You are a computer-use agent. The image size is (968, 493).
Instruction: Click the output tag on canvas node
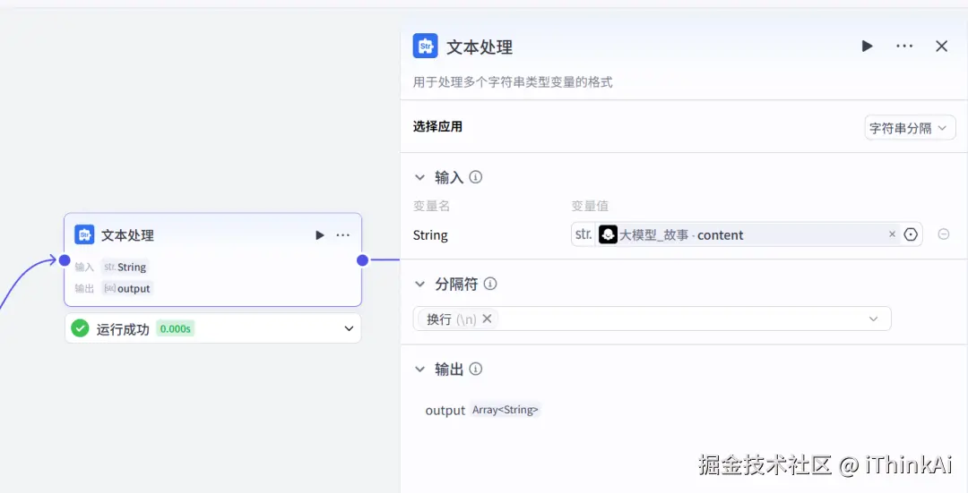pyautogui.click(x=127, y=288)
